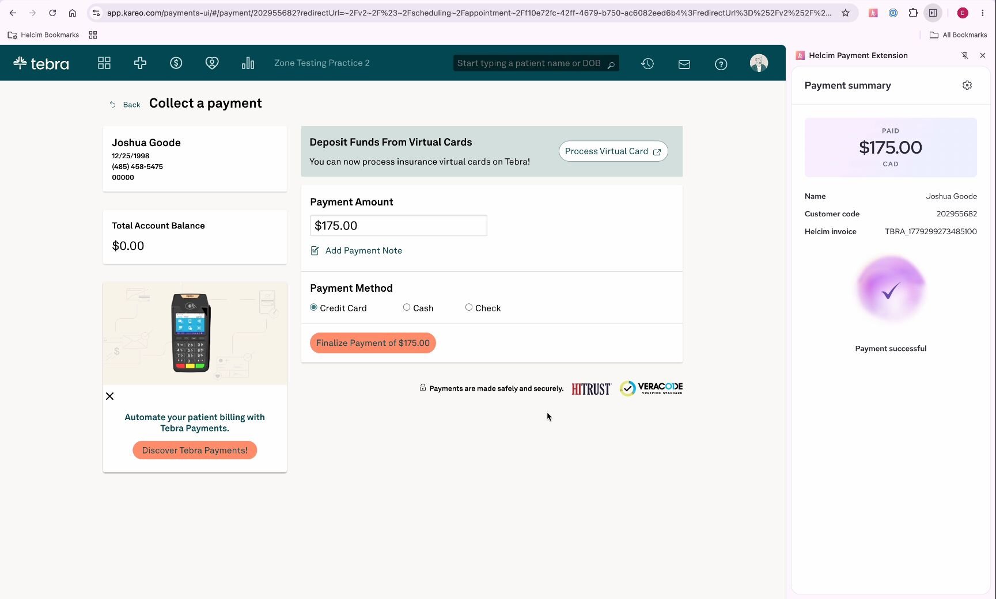This screenshot has width=996, height=599.
Task: Open the Helcim extension toolbar icon
Action: point(873,13)
